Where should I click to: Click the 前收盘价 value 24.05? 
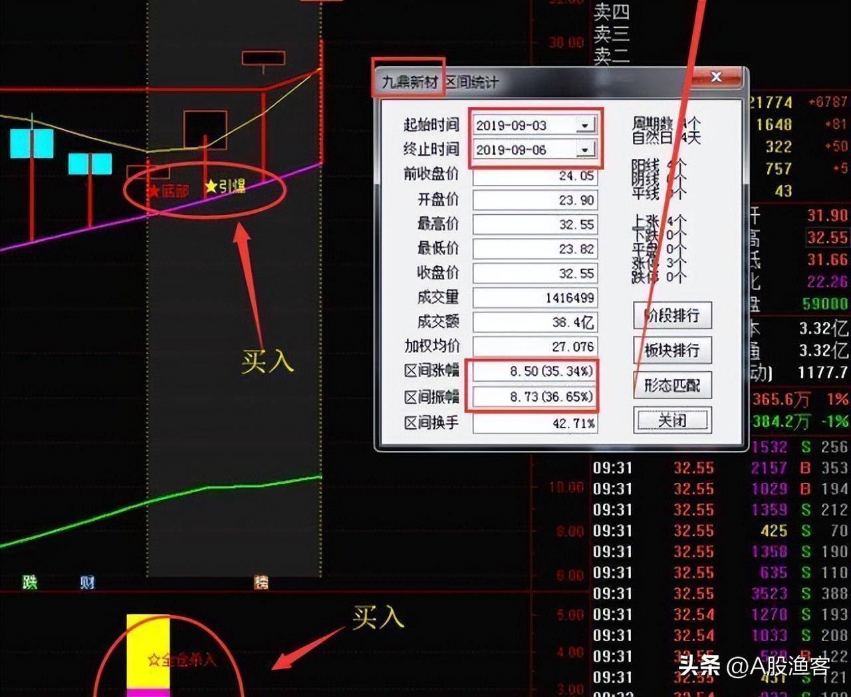coord(535,176)
